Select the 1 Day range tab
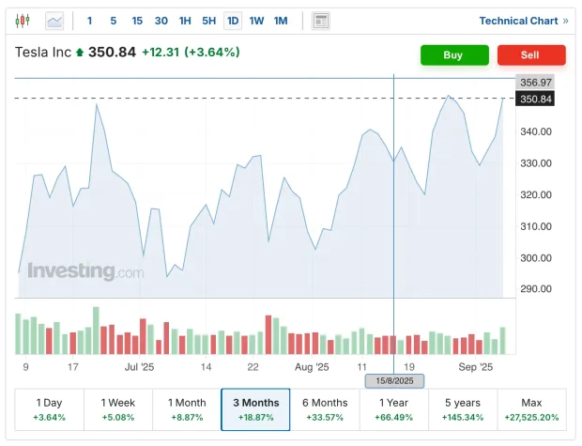 [x=50, y=409]
